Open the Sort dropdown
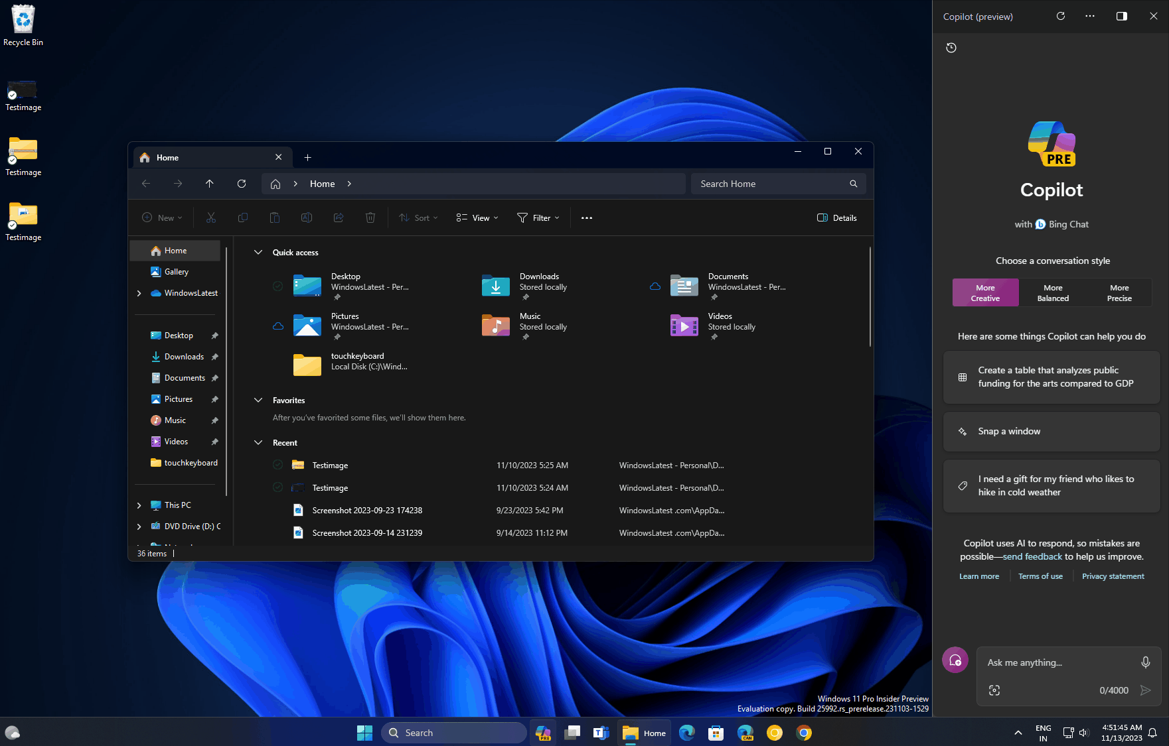Image resolution: width=1169 pixels, height=746 pixels. tap(418, 218)
